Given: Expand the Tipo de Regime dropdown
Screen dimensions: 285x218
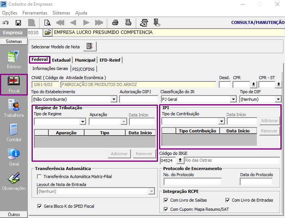Looking at the screenshot, I should point(83,122).
